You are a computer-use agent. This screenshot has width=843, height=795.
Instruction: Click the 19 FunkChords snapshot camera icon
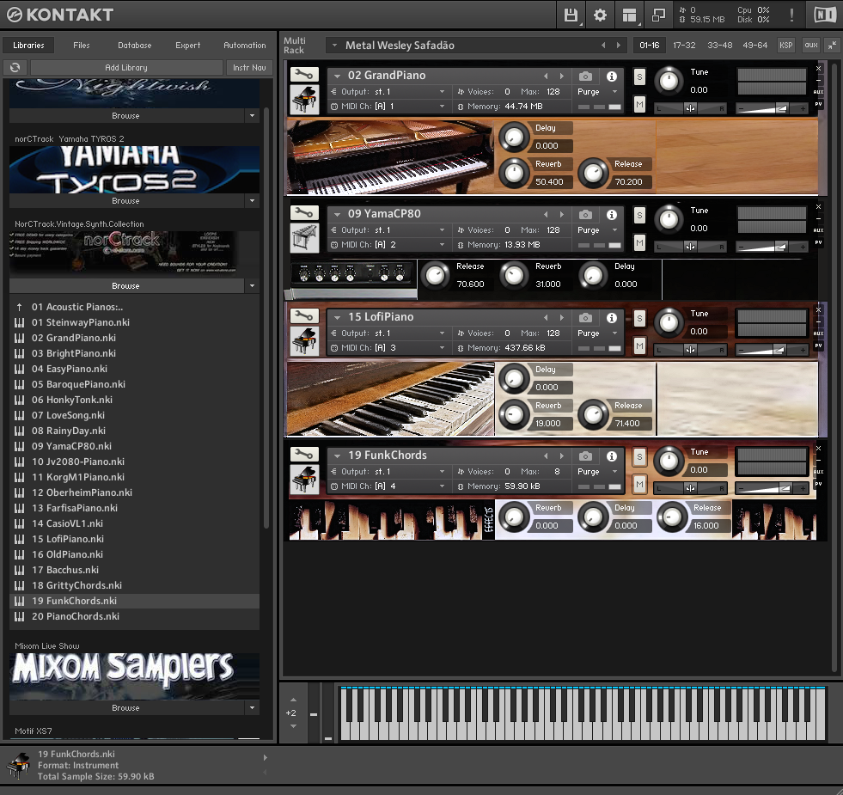click(585, 456)
